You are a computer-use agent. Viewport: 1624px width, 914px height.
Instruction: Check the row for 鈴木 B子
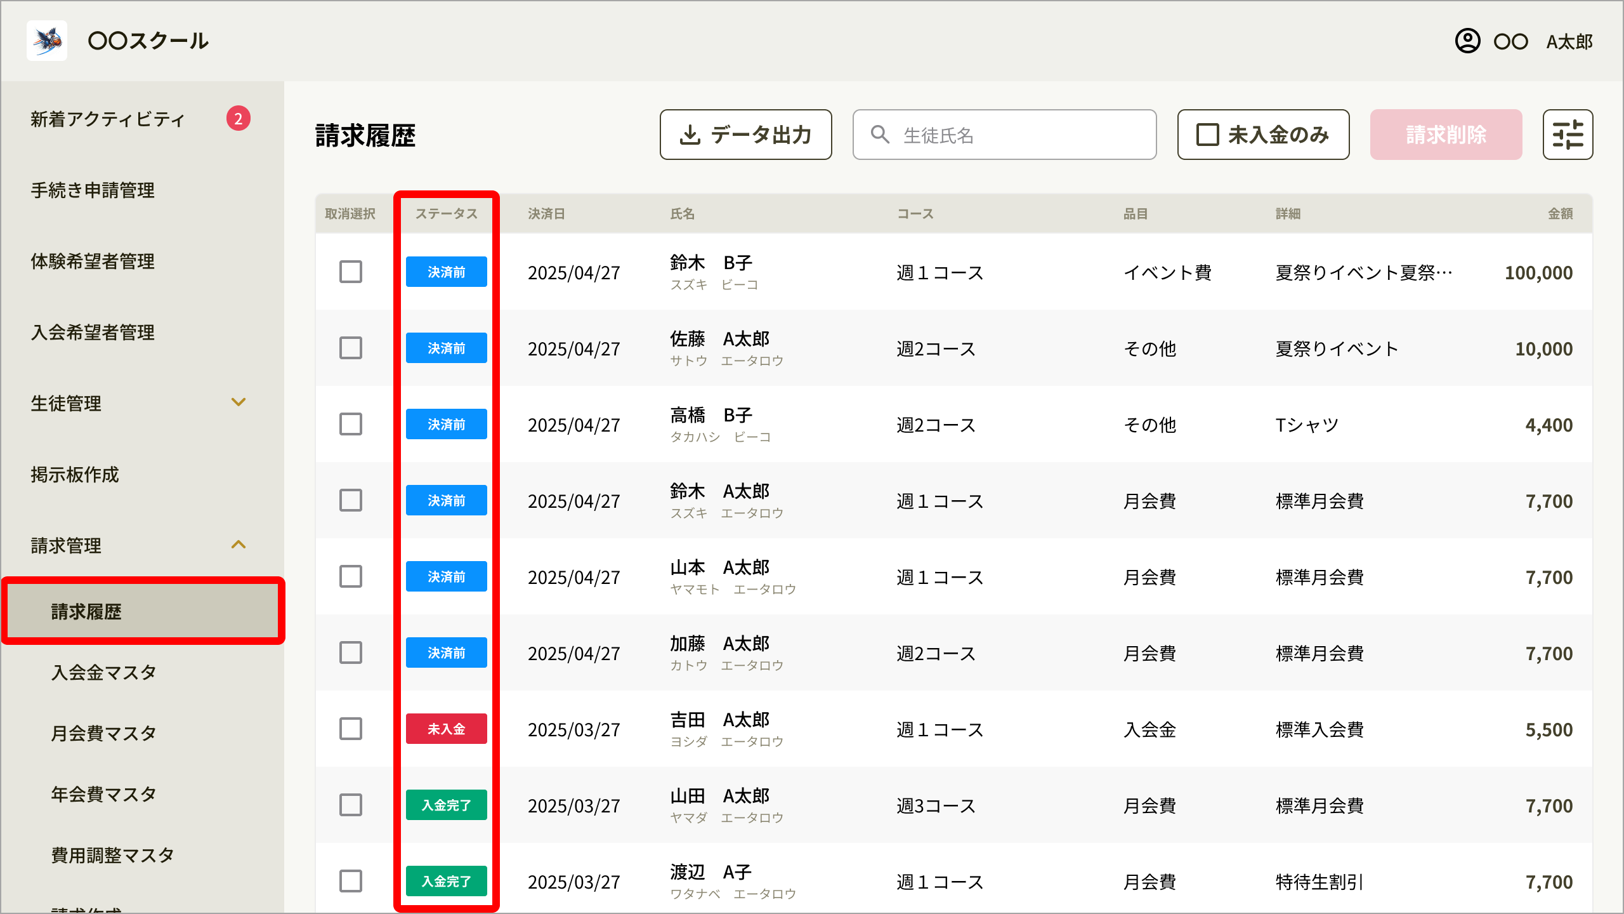click(x=350, y=272)
